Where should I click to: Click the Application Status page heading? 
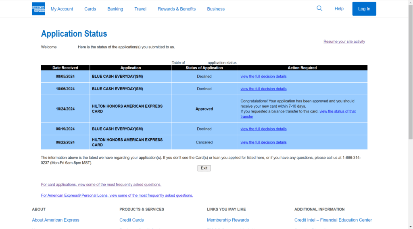tap(74, 34)
